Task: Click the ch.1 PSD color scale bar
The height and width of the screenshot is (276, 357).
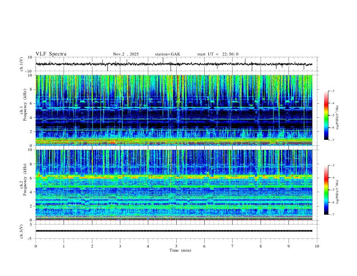Action: pos(326,115)
